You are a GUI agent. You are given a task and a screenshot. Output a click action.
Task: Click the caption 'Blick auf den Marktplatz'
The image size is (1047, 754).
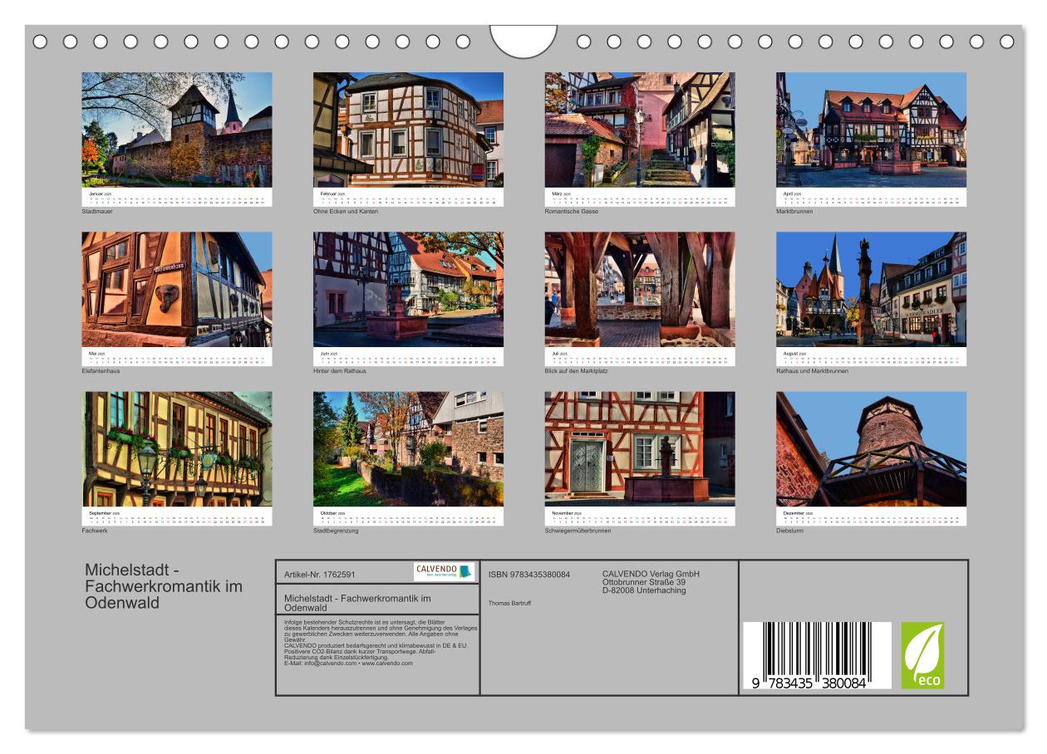(x=578, y=371)
